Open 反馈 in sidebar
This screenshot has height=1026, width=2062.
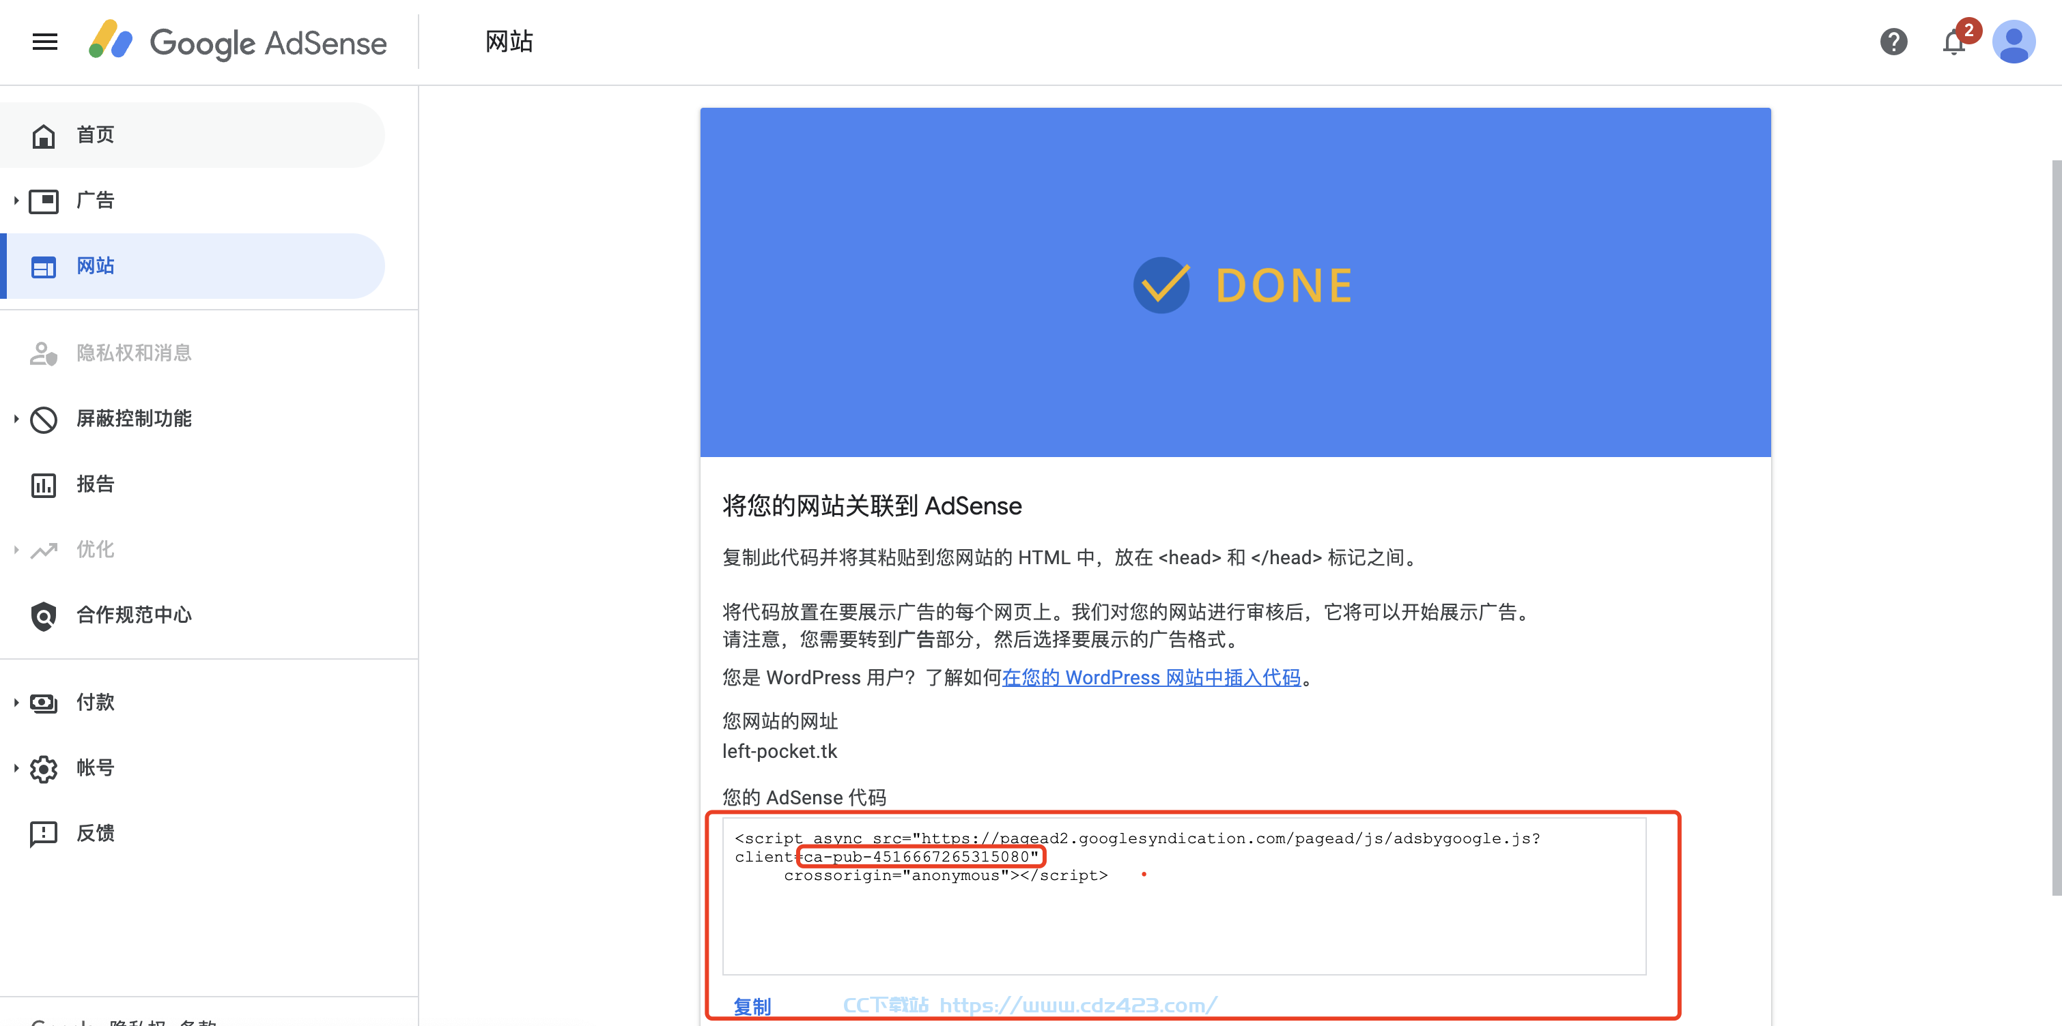[192, 834]
